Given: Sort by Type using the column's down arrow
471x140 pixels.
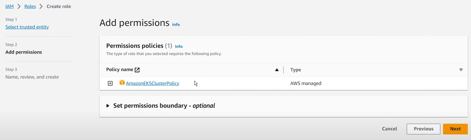Looking at the screenshot, I should point(461,70).
